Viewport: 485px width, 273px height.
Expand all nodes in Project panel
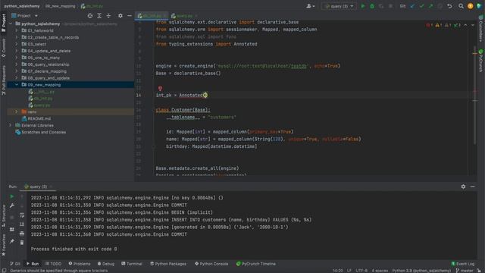point(99,15)
